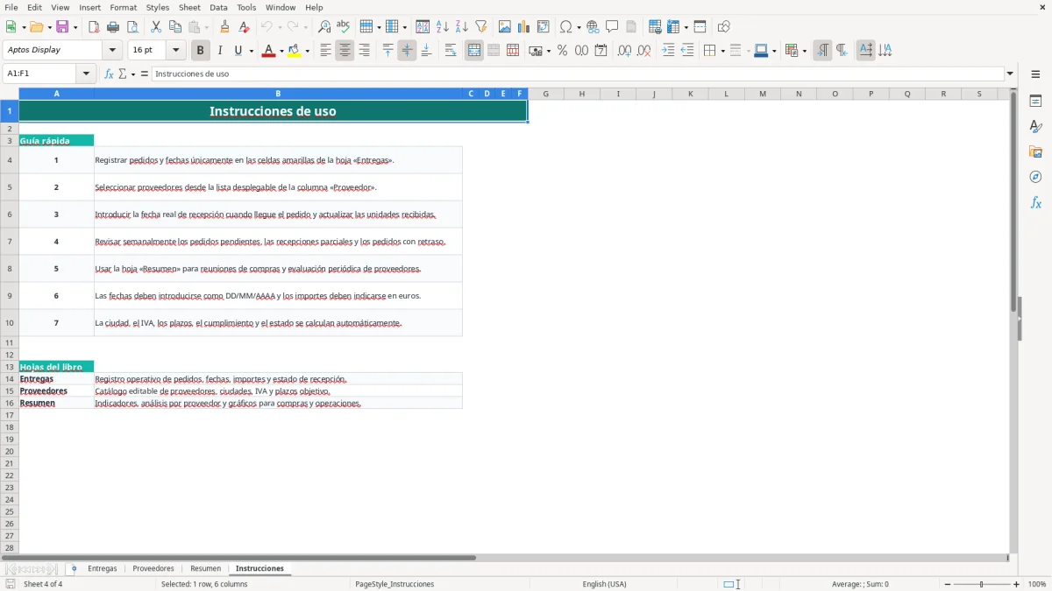The width and height of the screenshot is (1052, 591).
Task: Select the Clone Formatting paintbrush
Action: 225,27
